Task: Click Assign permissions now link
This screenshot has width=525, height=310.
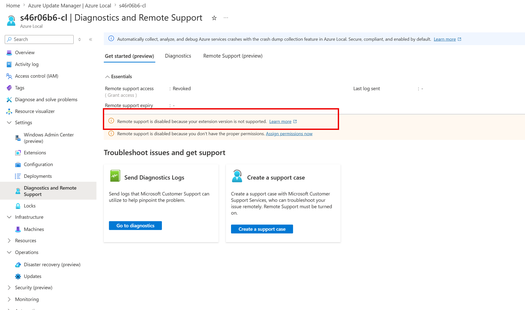Action: [x=289, y=134]
